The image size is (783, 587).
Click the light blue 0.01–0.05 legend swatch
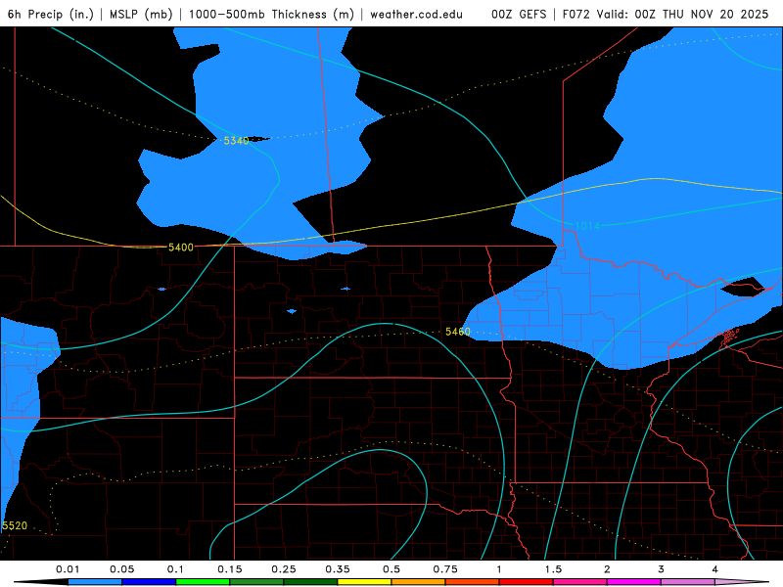point(95,582)
